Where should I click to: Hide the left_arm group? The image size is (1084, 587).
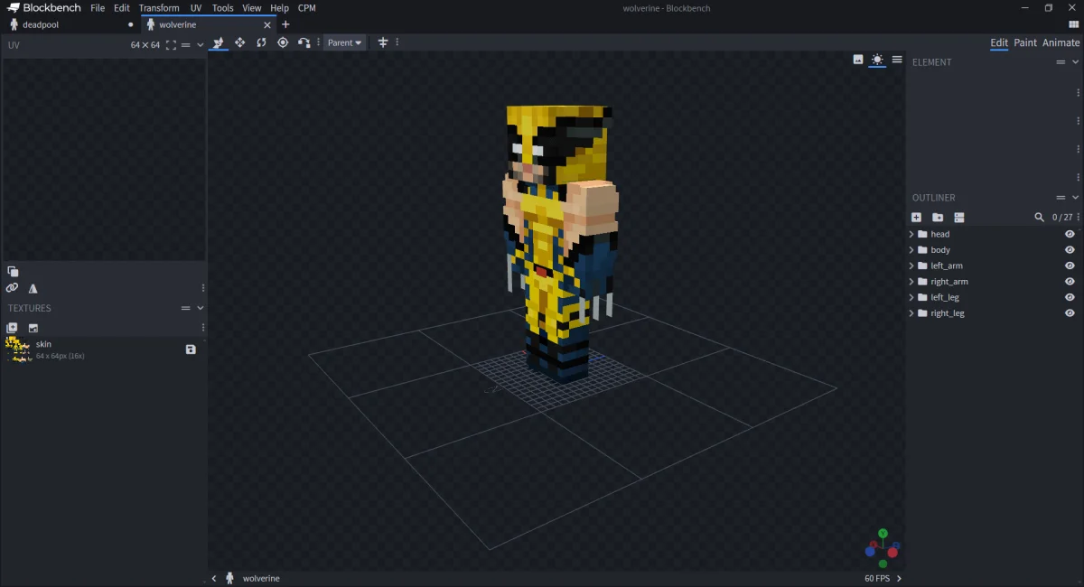[x=1070, y=266]
